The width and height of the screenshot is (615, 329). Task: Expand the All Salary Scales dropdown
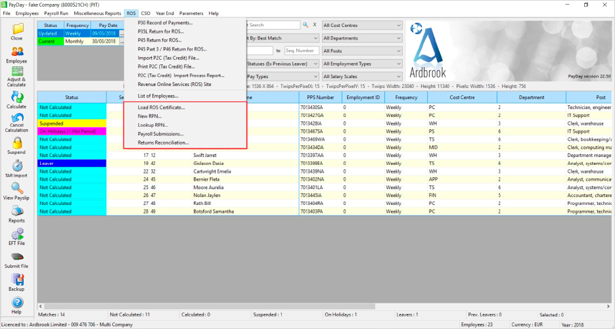pos(362,76)
